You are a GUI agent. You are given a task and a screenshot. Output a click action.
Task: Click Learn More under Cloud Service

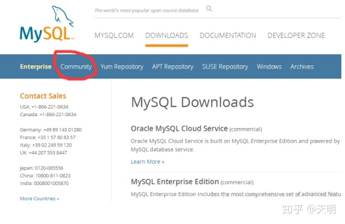click(x=147, y=162)
